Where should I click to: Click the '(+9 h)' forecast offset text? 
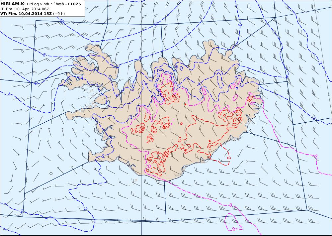(x=59, y=14)
